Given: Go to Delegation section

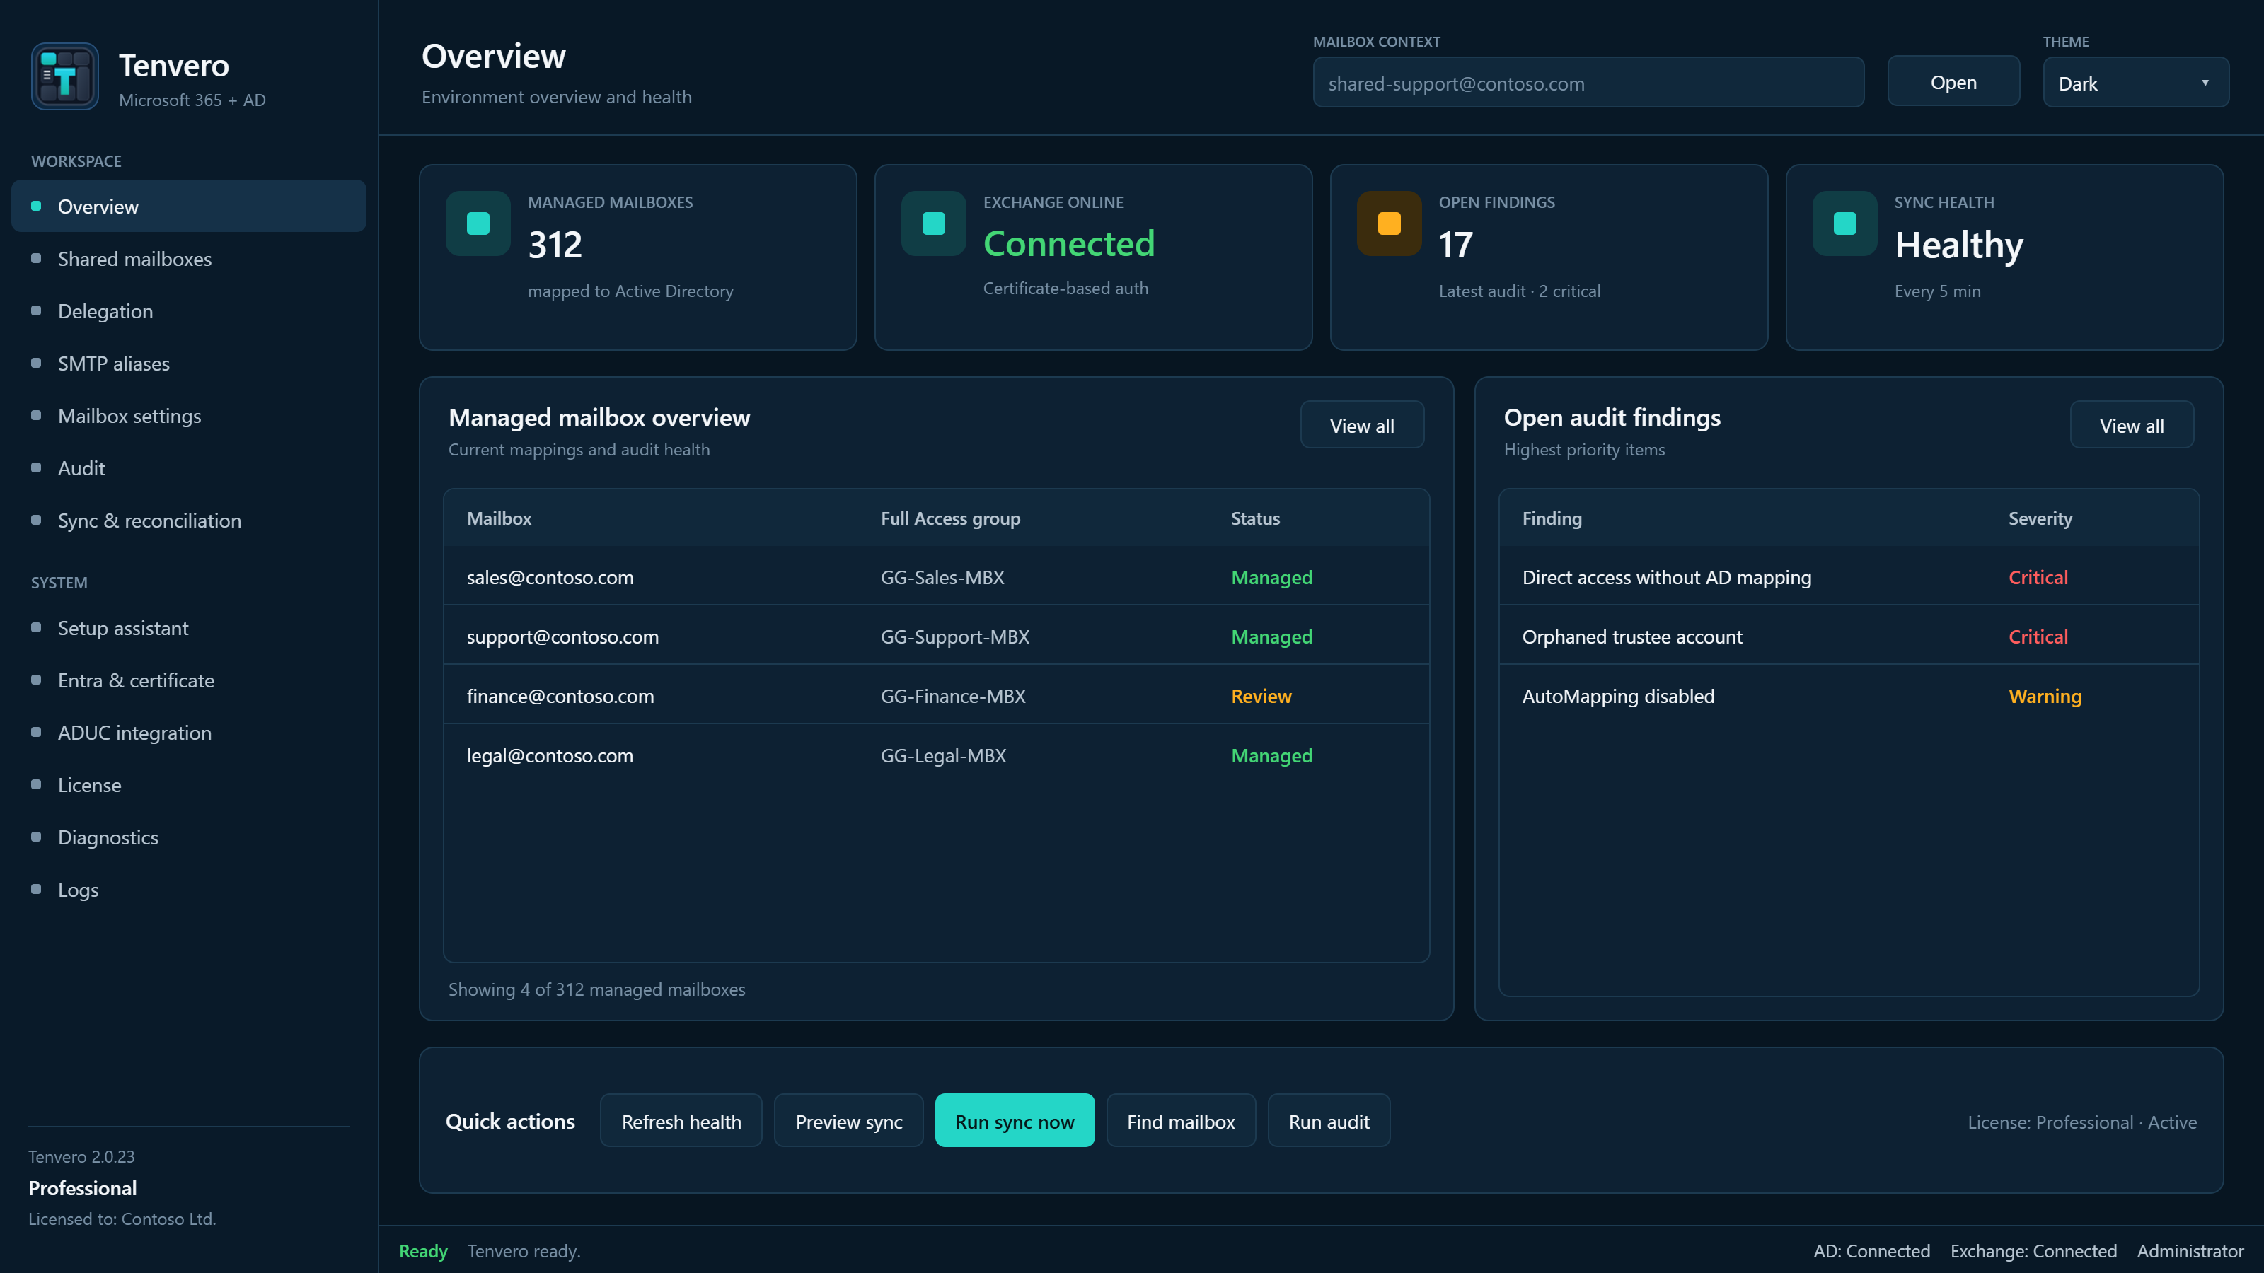Looking at the screenshot, I should (189, 311).
